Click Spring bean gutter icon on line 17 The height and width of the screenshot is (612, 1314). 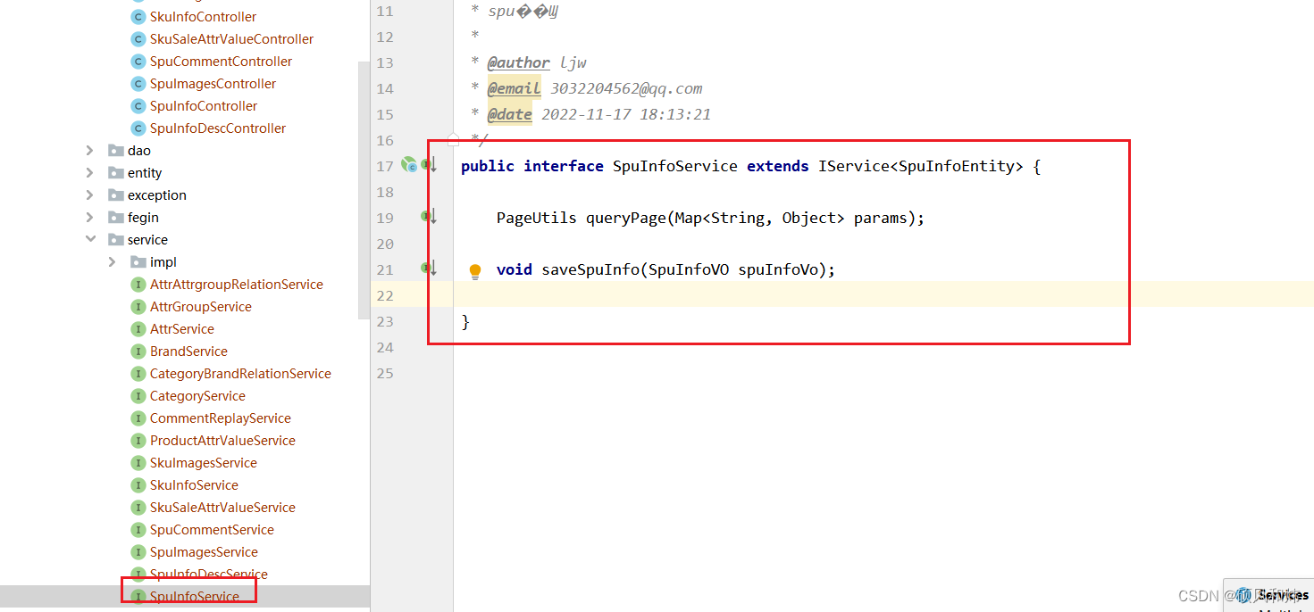tap(409, 164)
